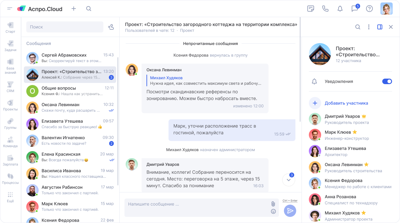400x223 pixels.
Task: Open the three-dot chat options menu
Action: point(369,27)
